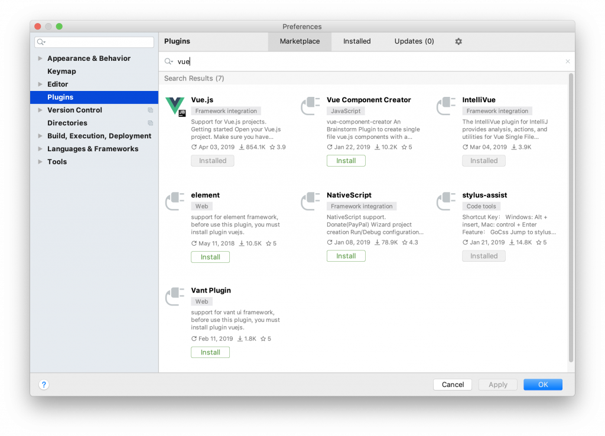Viewport: 605px width, 436px height.
Task: Click the IntelliVue plug icon
Action: [x=447, y=106]
